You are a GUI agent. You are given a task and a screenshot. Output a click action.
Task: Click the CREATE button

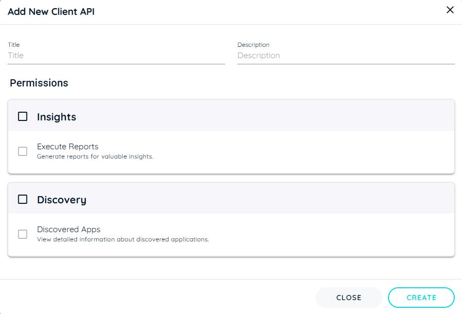click(421, 298)
